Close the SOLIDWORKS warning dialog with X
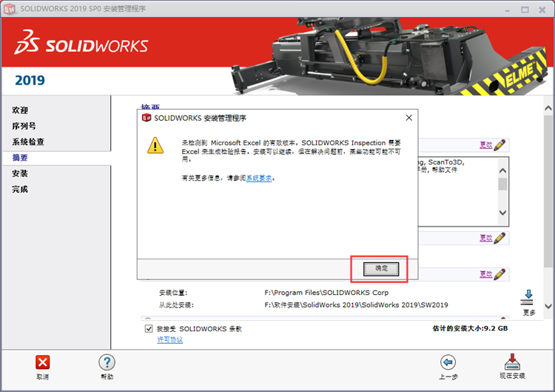Screen dimensions: 555x392 coord(408,118)
